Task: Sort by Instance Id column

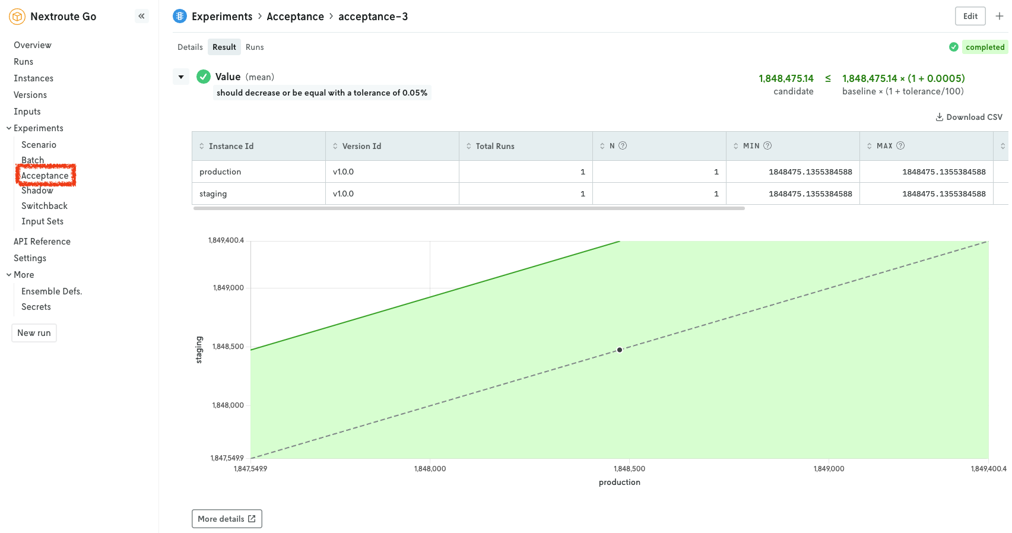Action: coord(202,146)
